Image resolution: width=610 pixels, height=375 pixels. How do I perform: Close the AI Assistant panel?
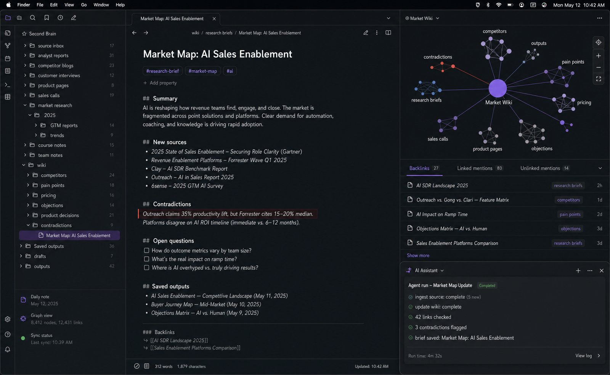[602, 270]
